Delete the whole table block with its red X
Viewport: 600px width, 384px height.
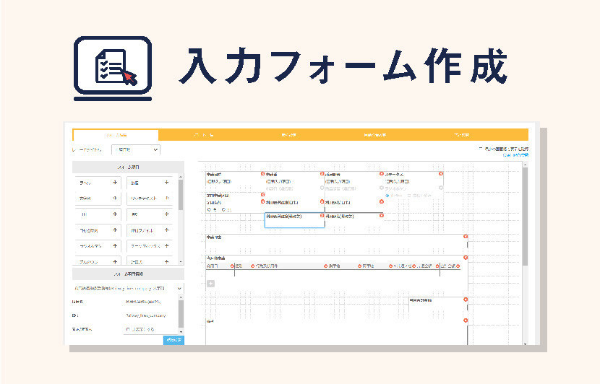coord(466,258)
